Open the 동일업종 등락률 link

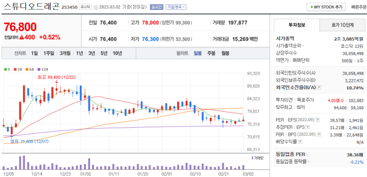tap(292, 161)
